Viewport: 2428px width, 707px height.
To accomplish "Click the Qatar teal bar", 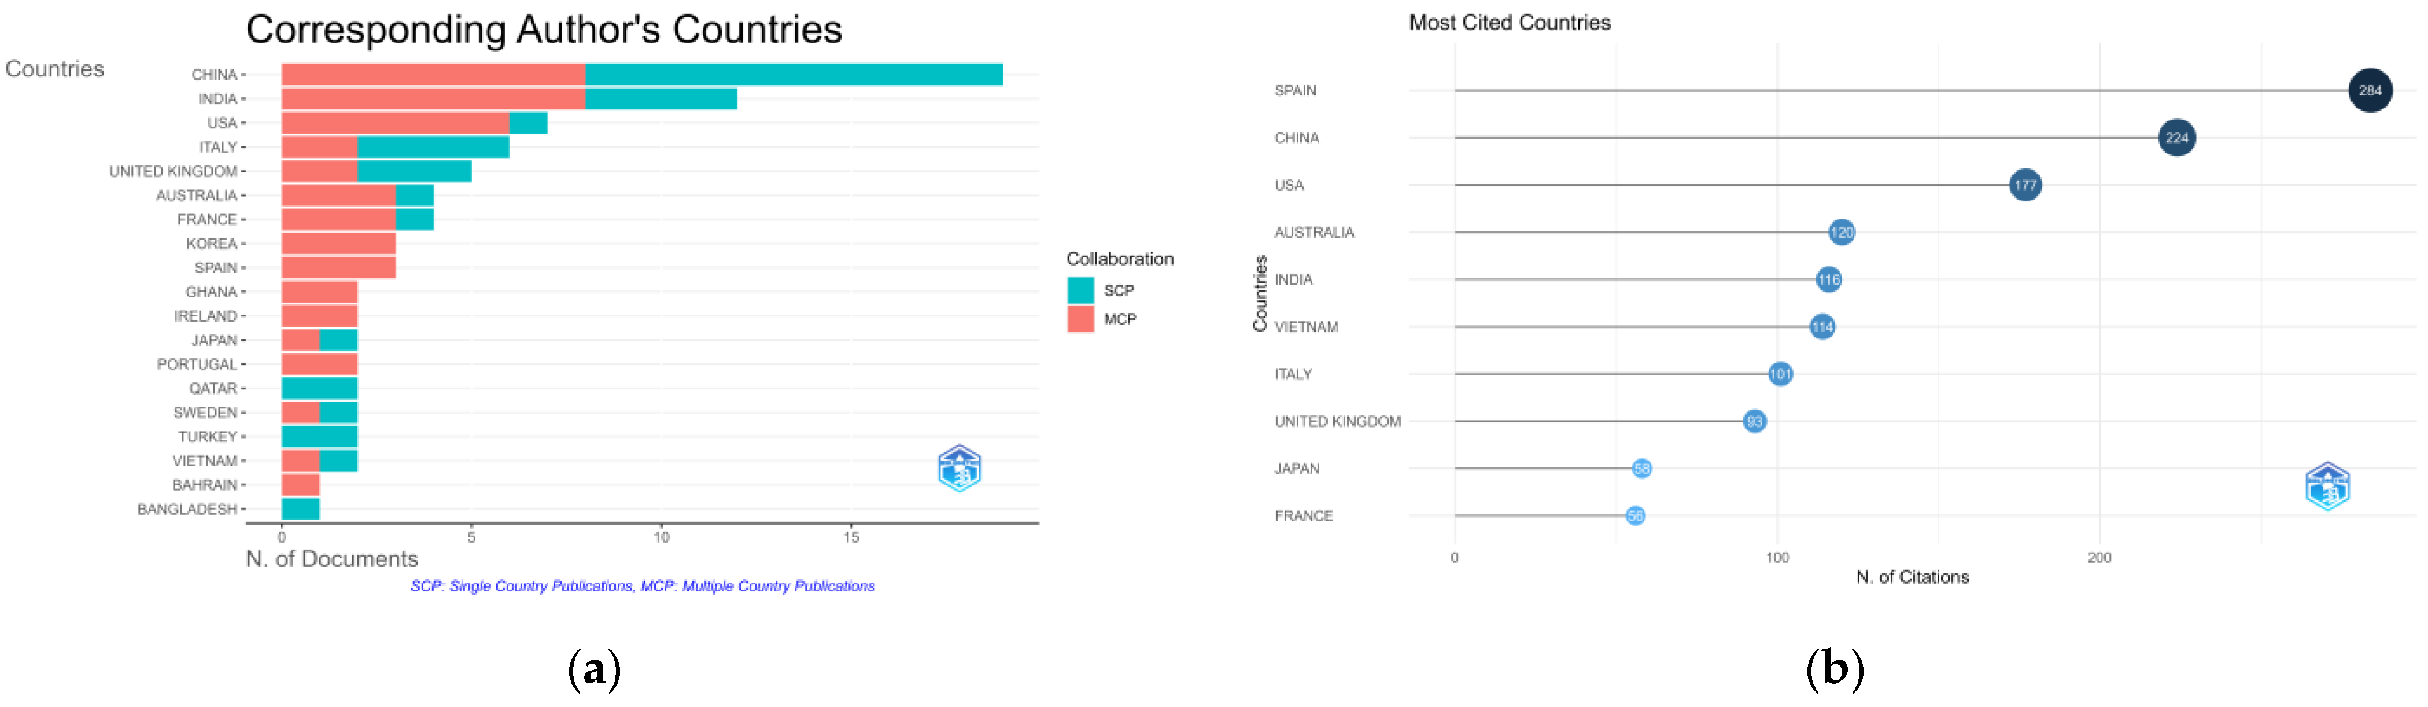I will 319,388.
